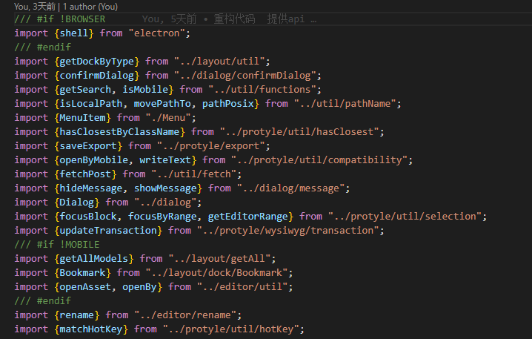
Task: Click the "../dialog/message" path string
Action: coord(290,188)
